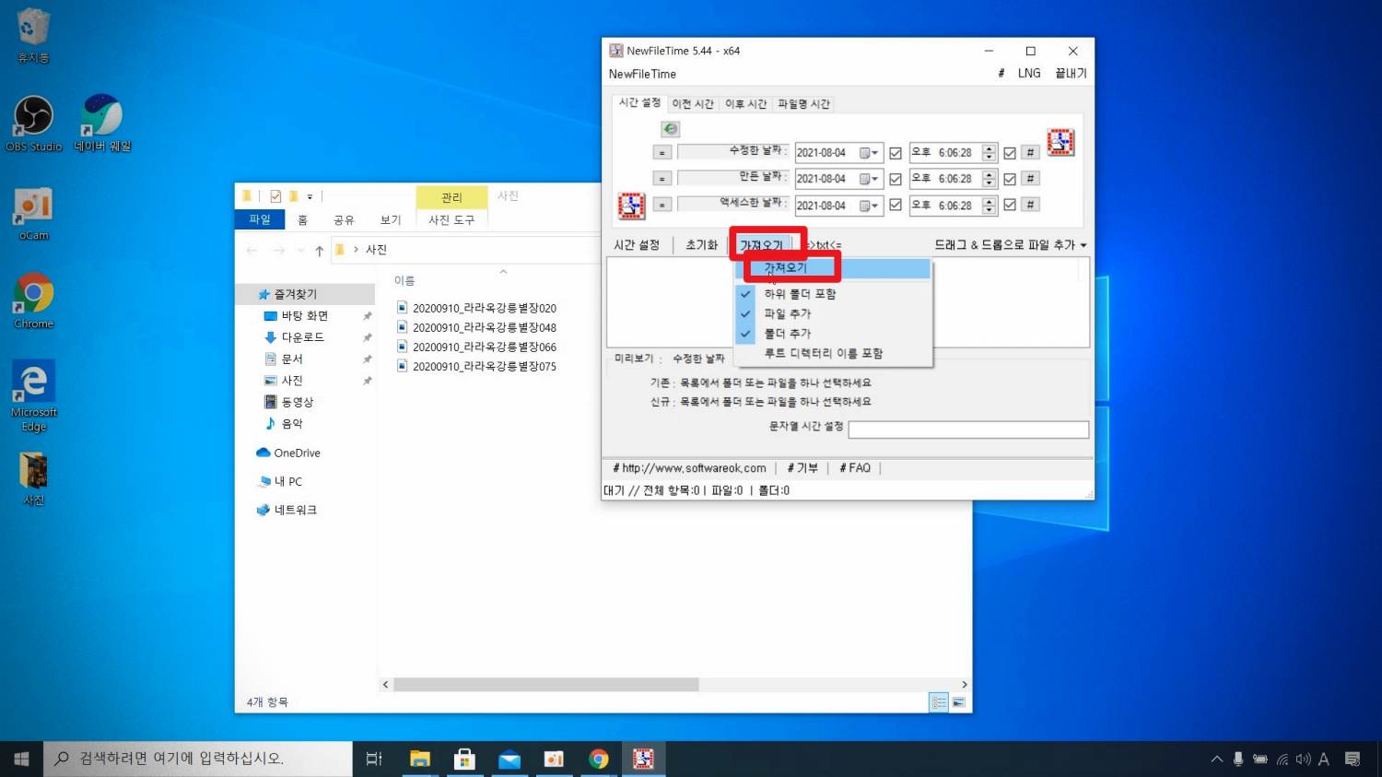Click the = button on 만든 날짜 row

coord(662,179)
